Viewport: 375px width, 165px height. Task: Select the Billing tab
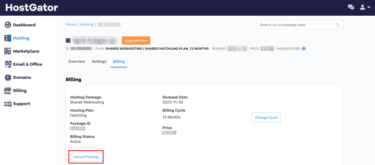pyautogui.click(x=119, y=61)
